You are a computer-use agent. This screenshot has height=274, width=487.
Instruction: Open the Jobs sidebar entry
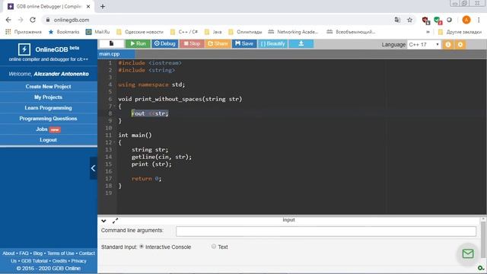point(49,129)
